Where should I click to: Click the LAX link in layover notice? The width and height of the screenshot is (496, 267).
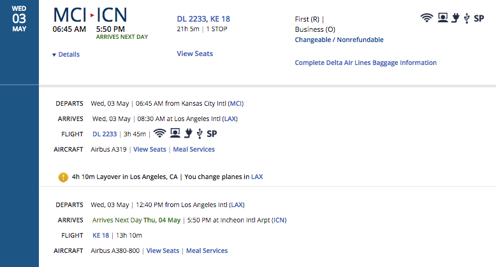pos(257,177)
